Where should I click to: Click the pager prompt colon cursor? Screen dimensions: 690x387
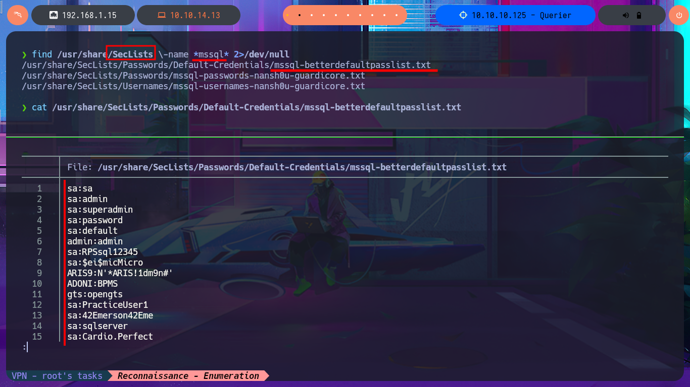(x=25, y=347)
